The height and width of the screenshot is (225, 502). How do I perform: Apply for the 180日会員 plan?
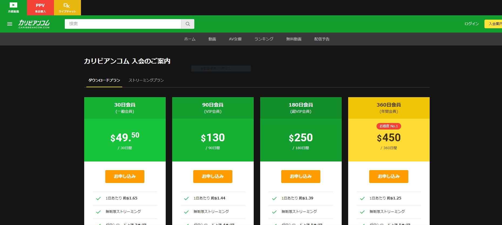(x=301, y=177)
